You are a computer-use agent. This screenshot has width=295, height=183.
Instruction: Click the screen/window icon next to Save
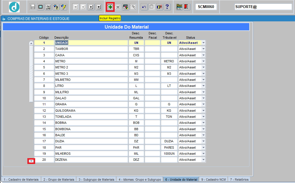(x=40, y=7)
